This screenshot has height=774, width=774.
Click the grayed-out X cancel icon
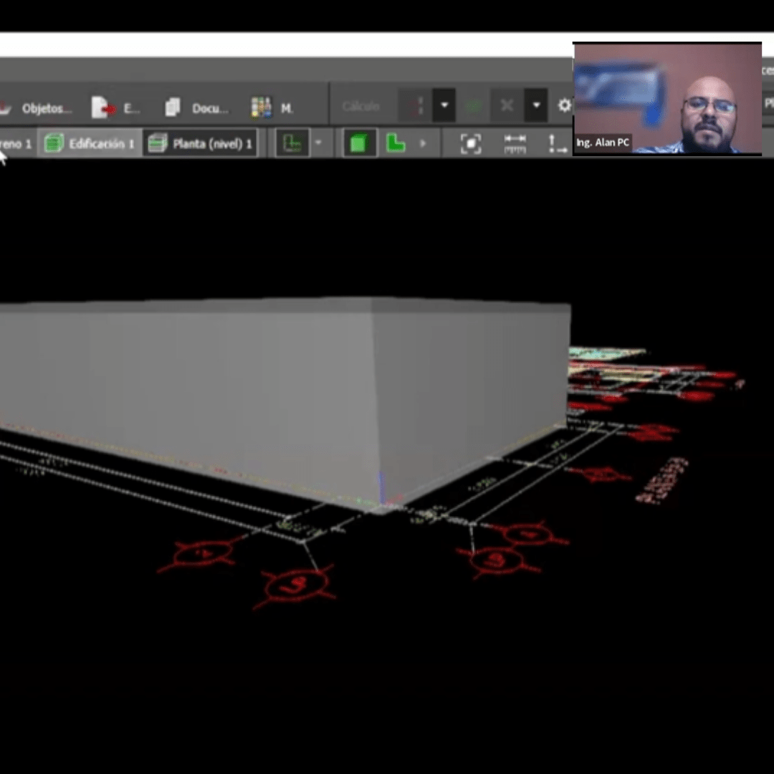tap(507, 106)
